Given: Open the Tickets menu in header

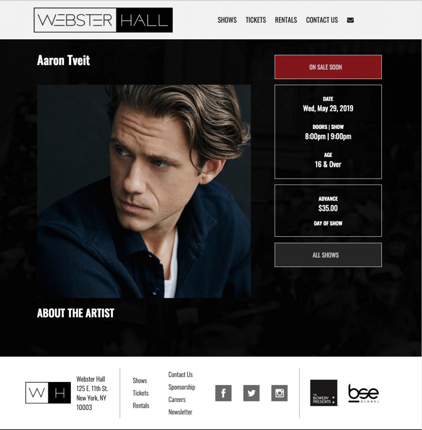Looking at the screenshot, I should pyautogui.click(x=255, y=20).
